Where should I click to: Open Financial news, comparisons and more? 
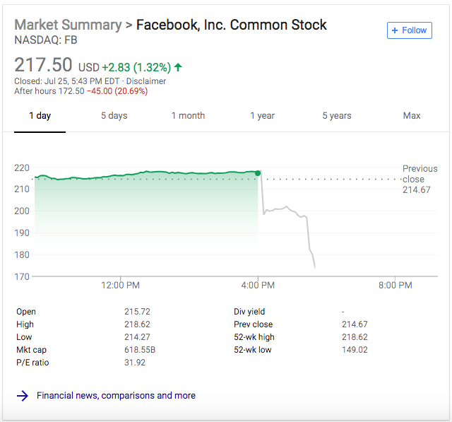point(116,396)
